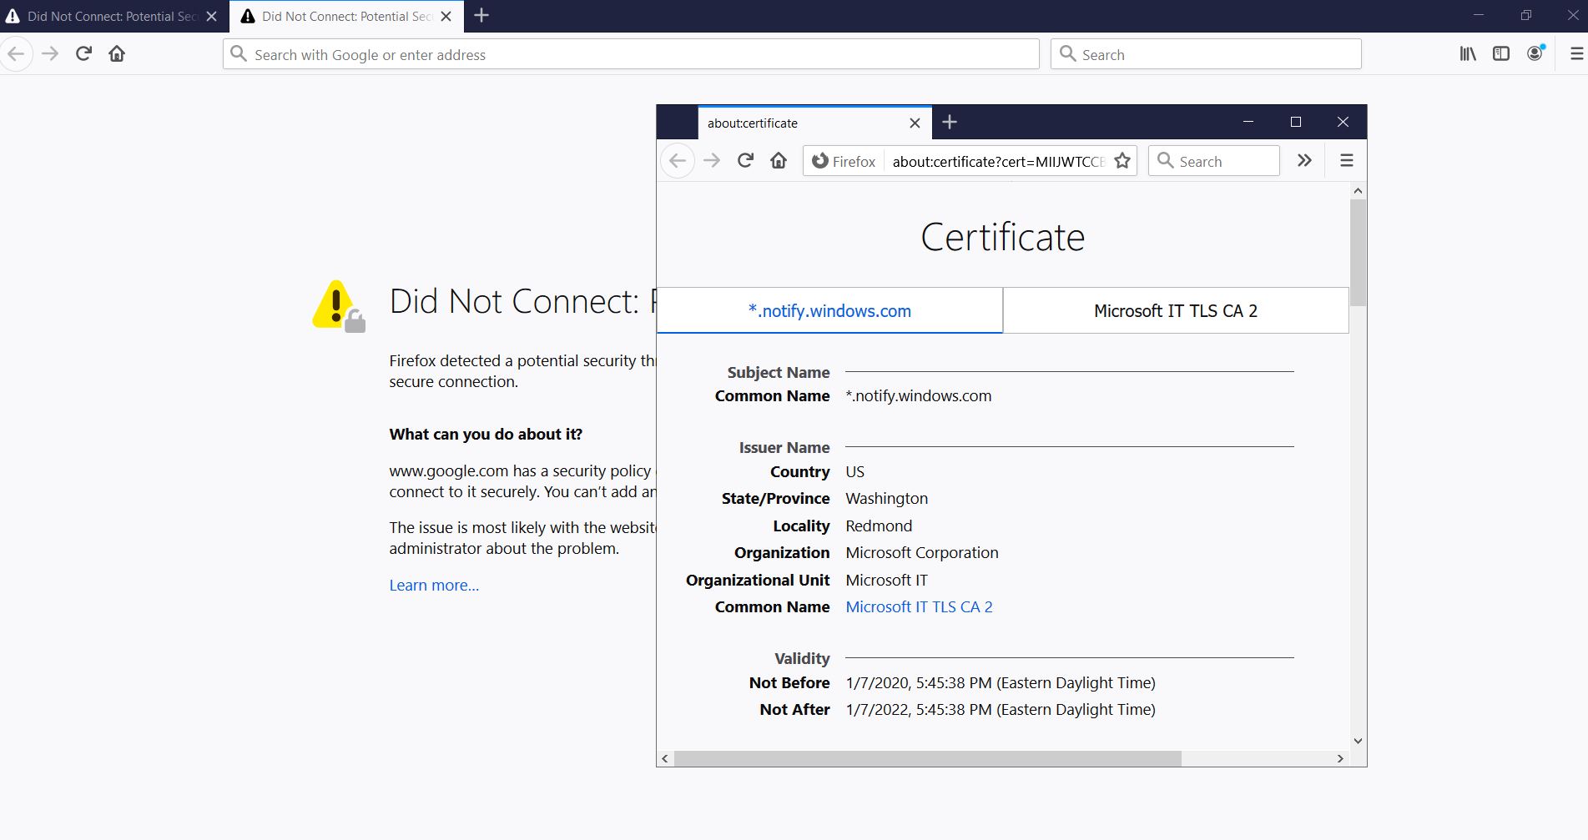Viewport: 1588px width, 840px height.
Task: Click the Washington state value
Action: (x=886, y=499)
